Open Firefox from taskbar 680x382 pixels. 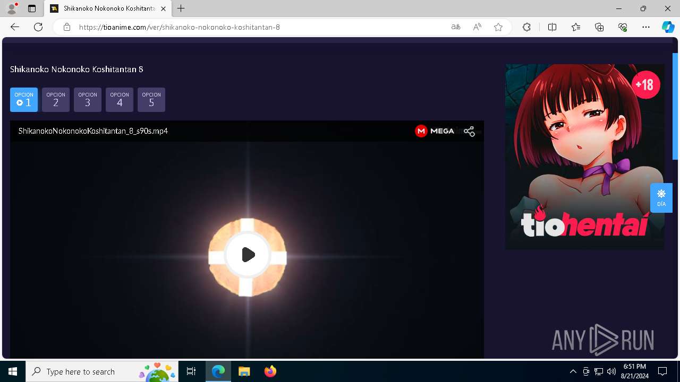pyautogui.click(x=270, y=371)
